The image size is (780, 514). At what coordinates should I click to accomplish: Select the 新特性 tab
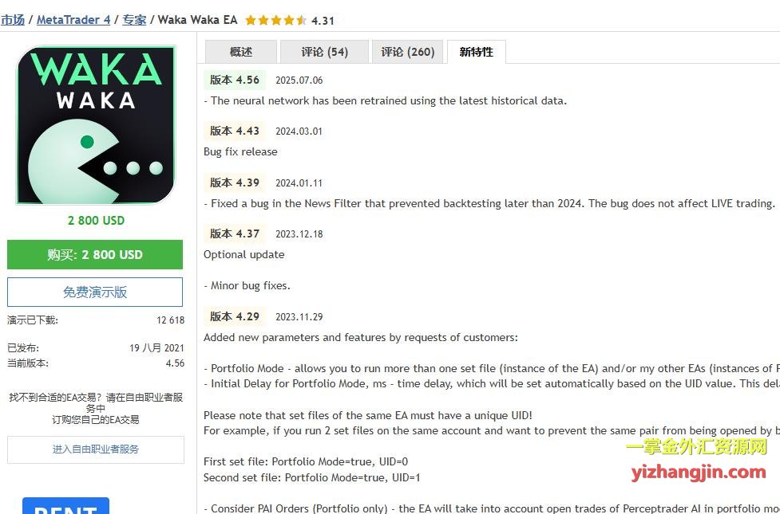coord(476,52)
